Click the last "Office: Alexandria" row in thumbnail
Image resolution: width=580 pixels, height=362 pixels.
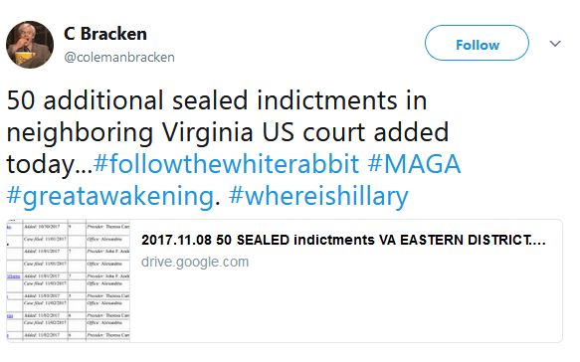(x=104, y=323)
